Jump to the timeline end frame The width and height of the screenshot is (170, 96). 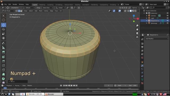pos(76,86)
